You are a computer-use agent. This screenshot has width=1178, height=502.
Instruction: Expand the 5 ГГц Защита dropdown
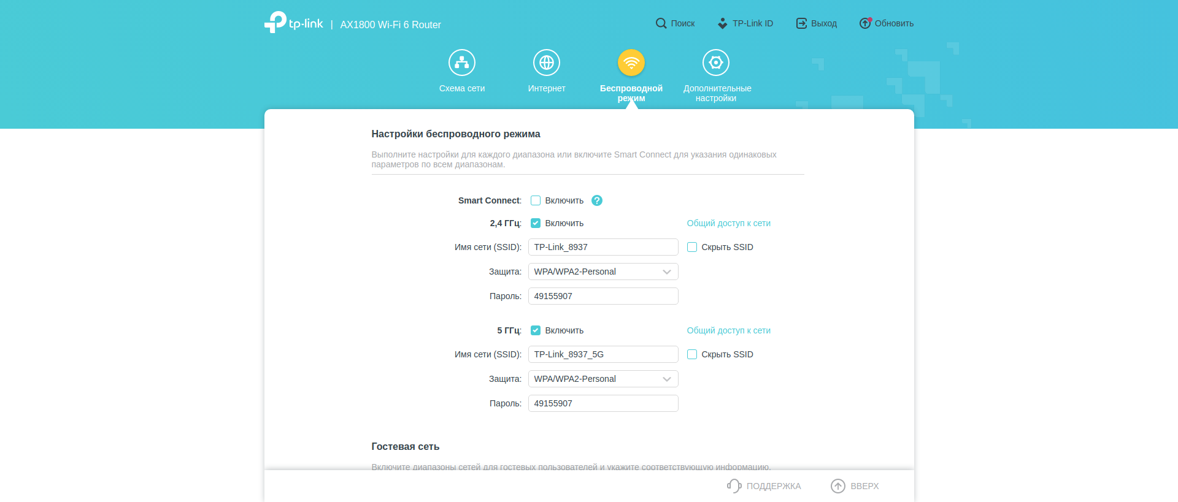tap(602, 379)
